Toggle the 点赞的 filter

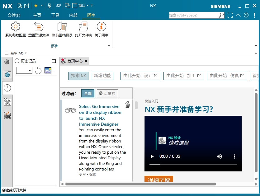(x=107, y=93)
